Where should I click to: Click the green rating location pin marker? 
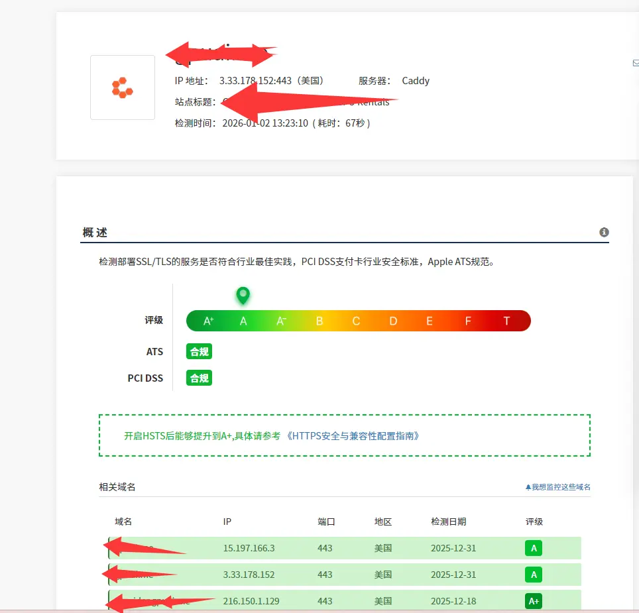pyautogui.click(x=243, y=296)
